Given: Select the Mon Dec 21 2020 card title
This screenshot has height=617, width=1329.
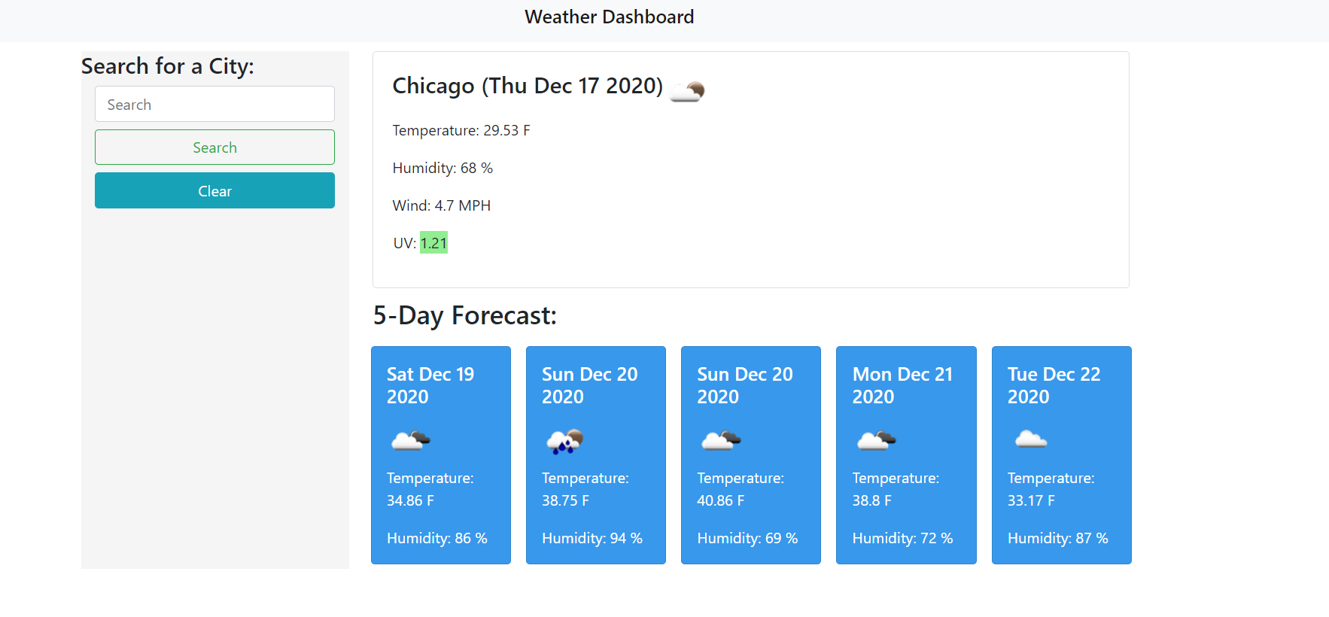Looking at the screenshot, I should coord(902,385).
